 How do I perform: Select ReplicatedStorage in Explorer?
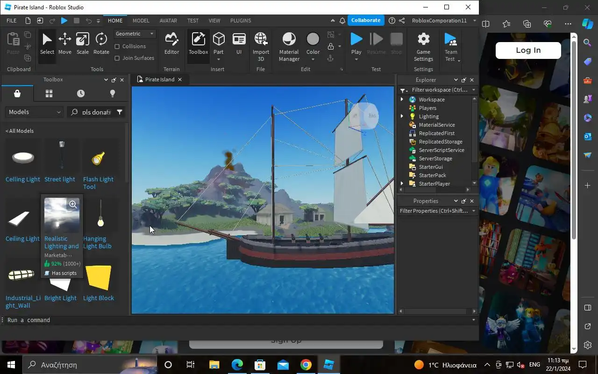(x=441, y=142)
